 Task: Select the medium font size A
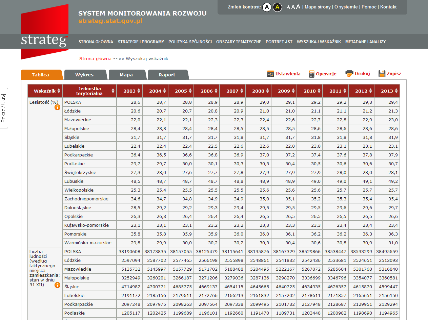coord(293,7)
